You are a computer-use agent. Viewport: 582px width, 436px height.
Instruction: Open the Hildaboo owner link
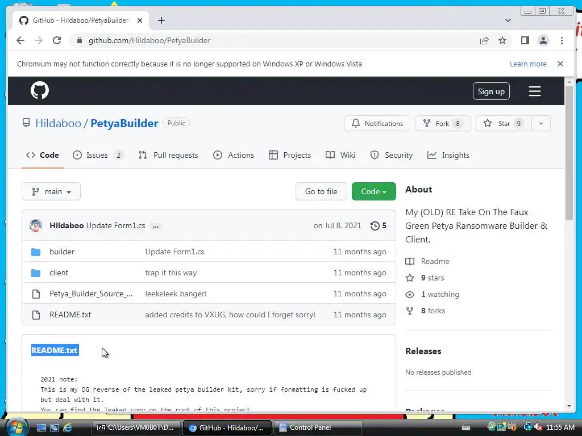pos(59,123)
